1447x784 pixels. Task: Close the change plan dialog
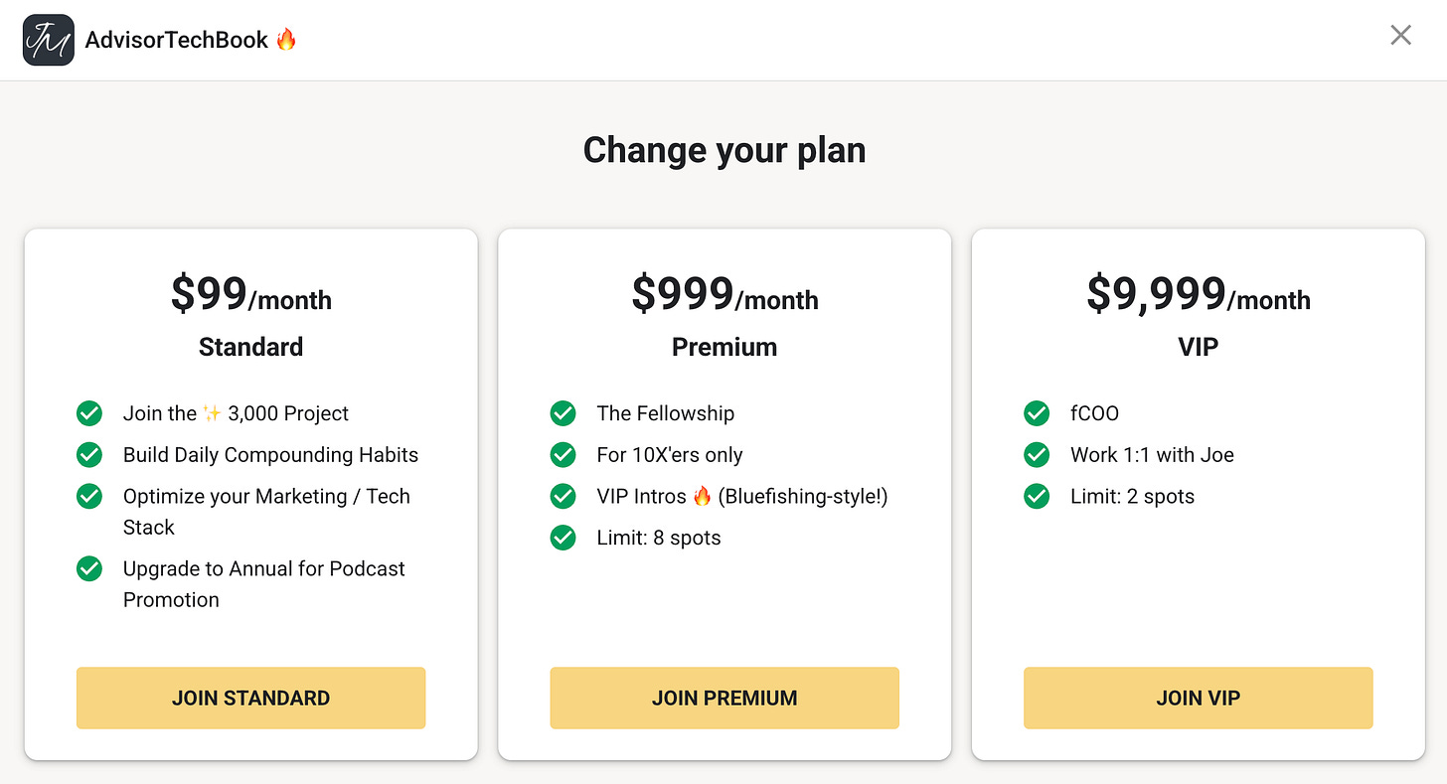[x=1400, y=36]
